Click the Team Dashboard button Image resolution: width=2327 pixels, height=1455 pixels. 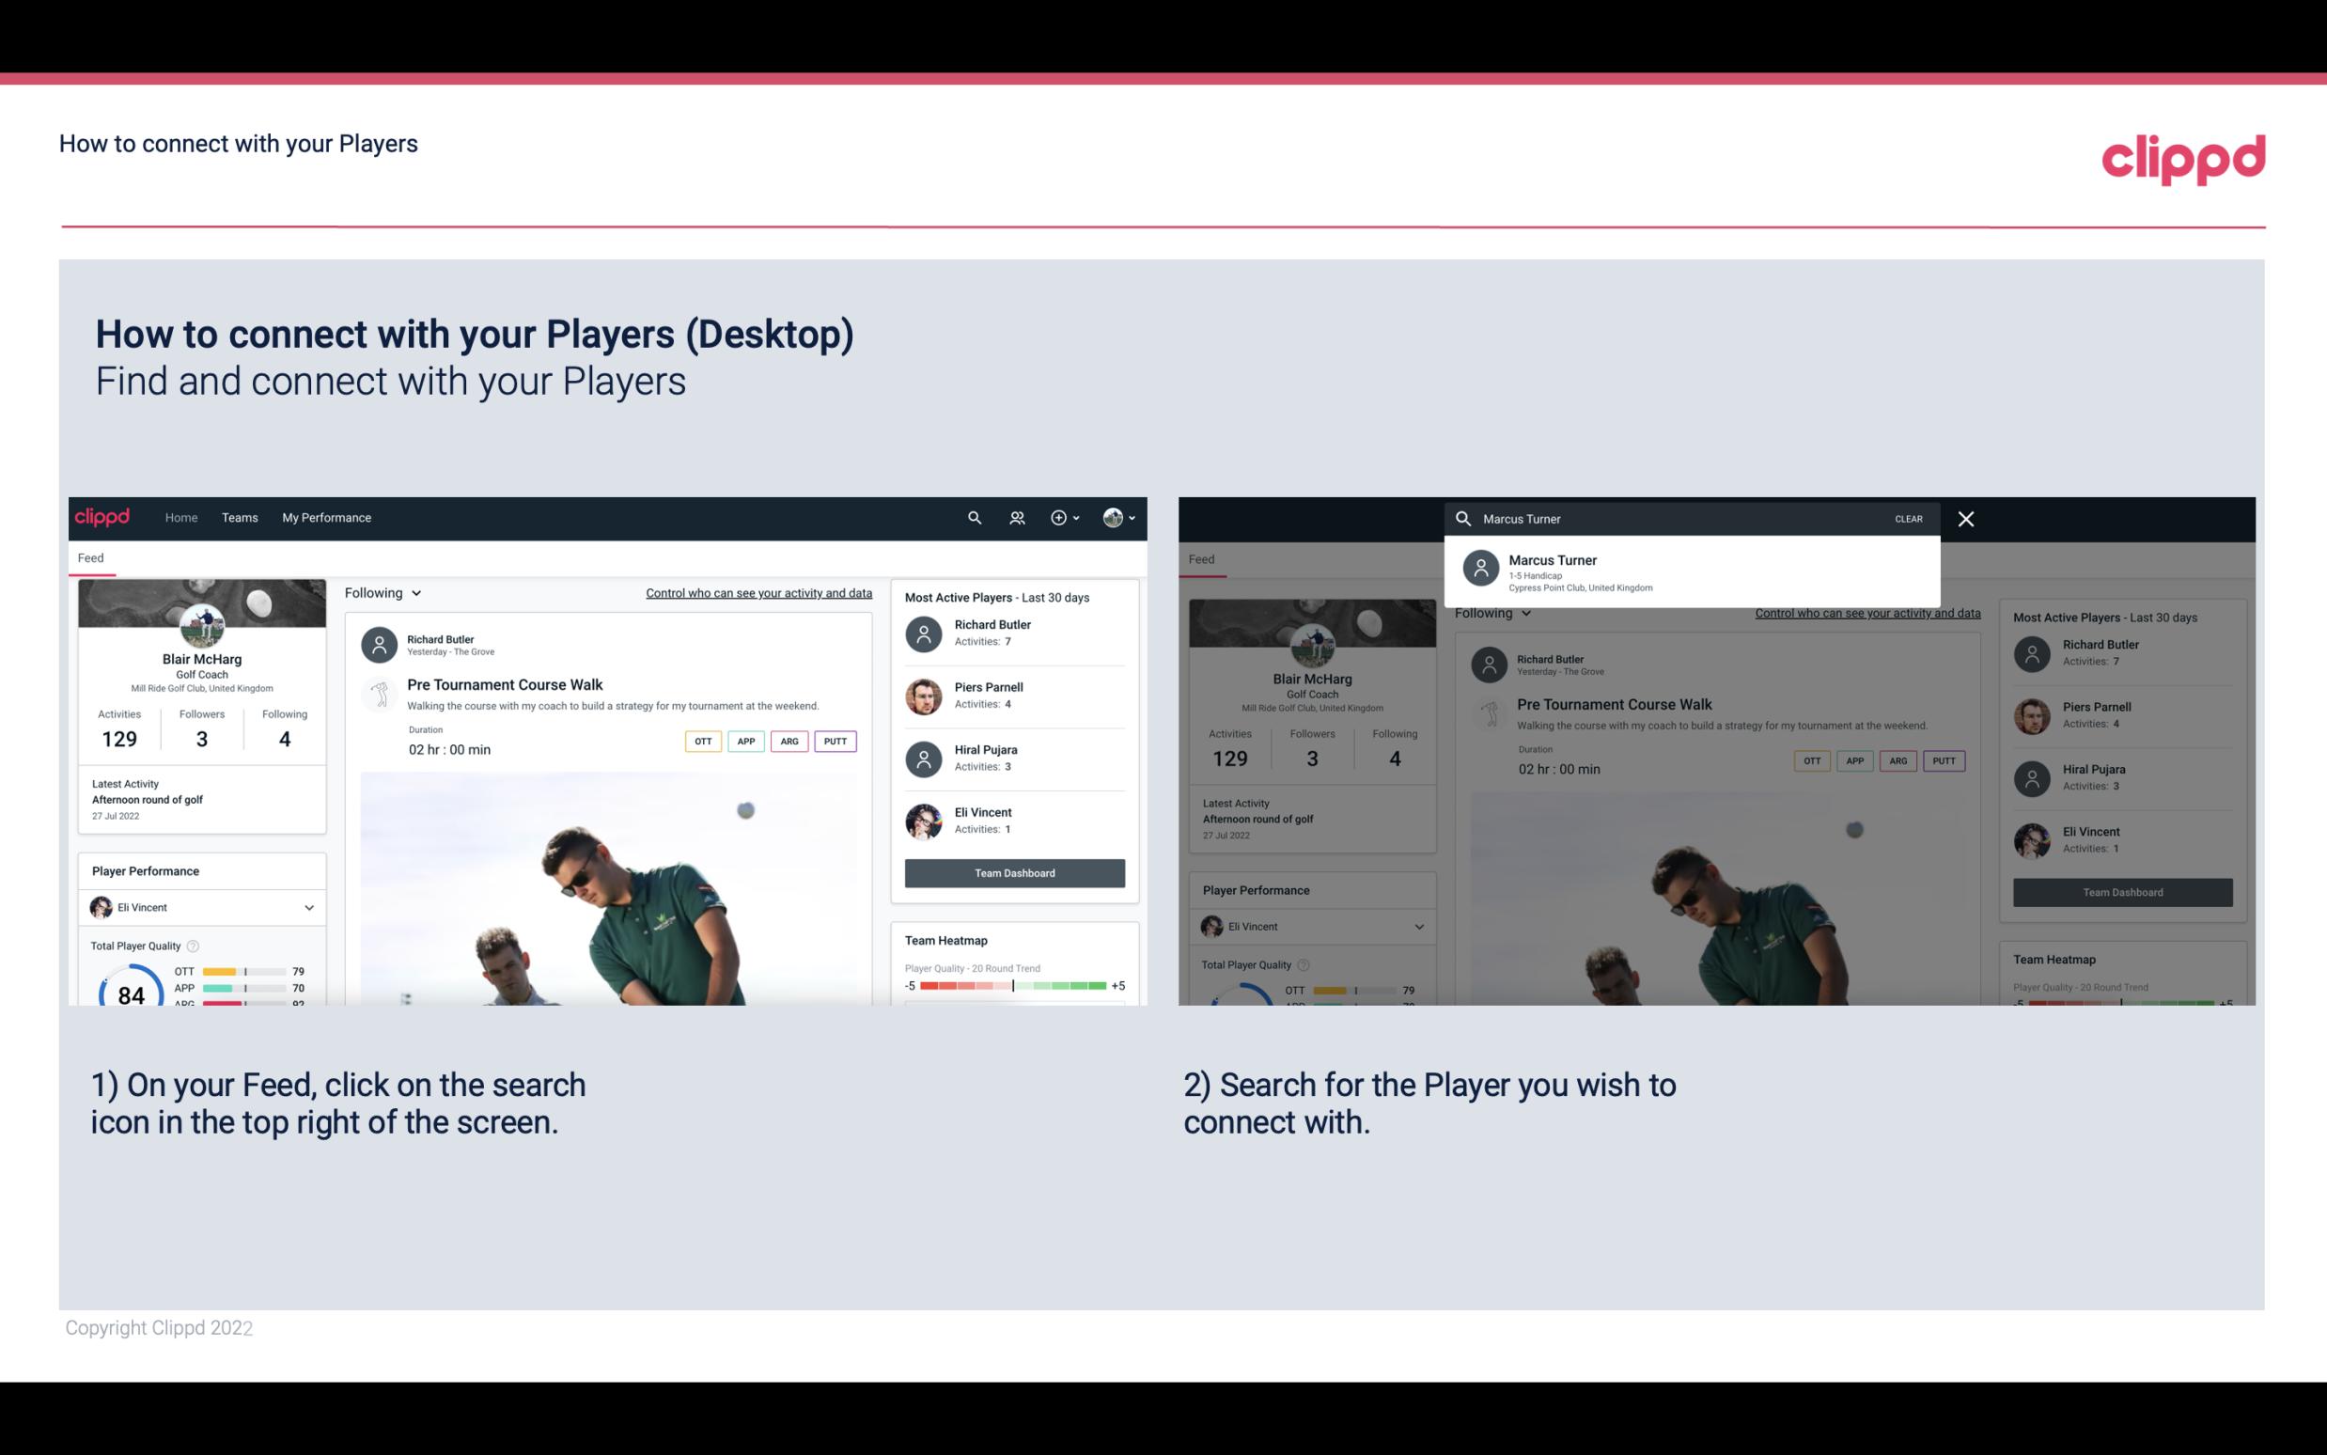[1013, 871]
